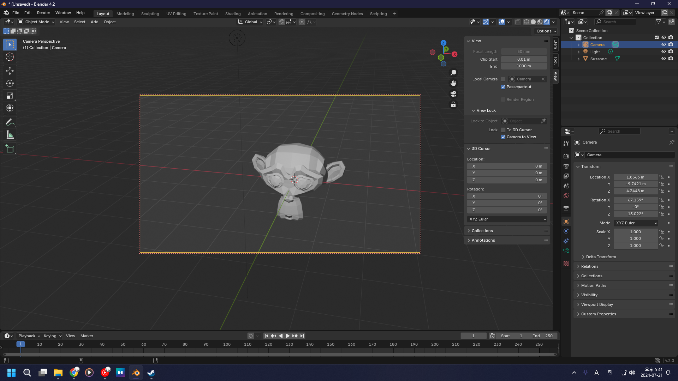The height and width of the screenshot is (381, 678).
Task: Pin the Camera properties panel
Action: (672, 142)
